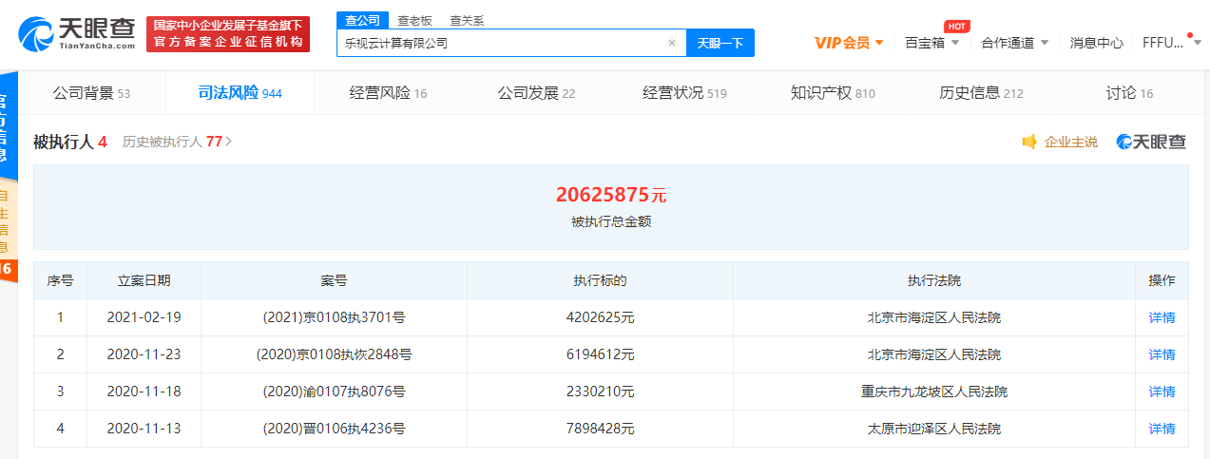The height and width of the screenshot is (459, 1210).
Task: Select the 查关系 search tab
Action: click(x=467, y=20)
